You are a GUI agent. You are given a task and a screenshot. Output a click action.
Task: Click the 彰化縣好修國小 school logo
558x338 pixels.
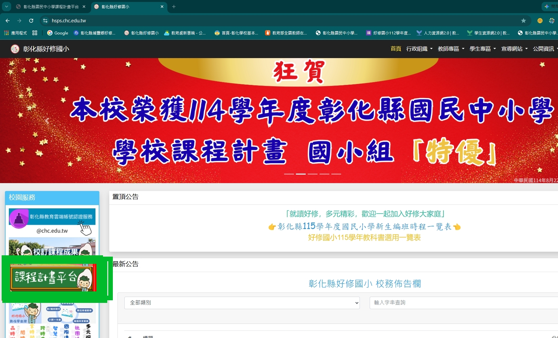pyautogui.click(x=15, y=49)
